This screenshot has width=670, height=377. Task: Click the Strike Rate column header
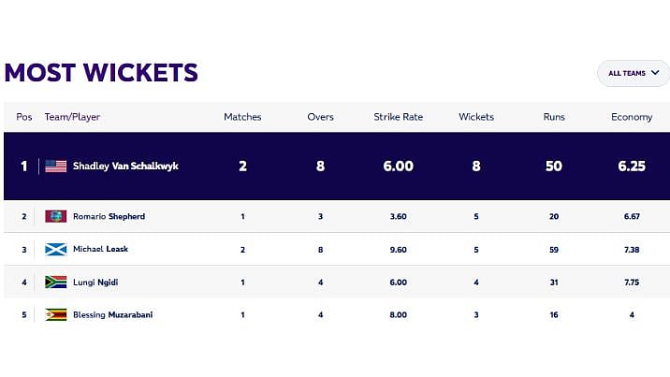point(399,117)
